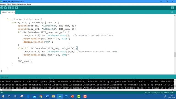Select the sketch_mar14a tab
Image resolution: width=176 pixels, height=99 pixels.
coord(8,12)
